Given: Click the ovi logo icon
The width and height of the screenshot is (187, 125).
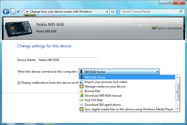Looking at the screenshot, I should (x=82, y=100).
